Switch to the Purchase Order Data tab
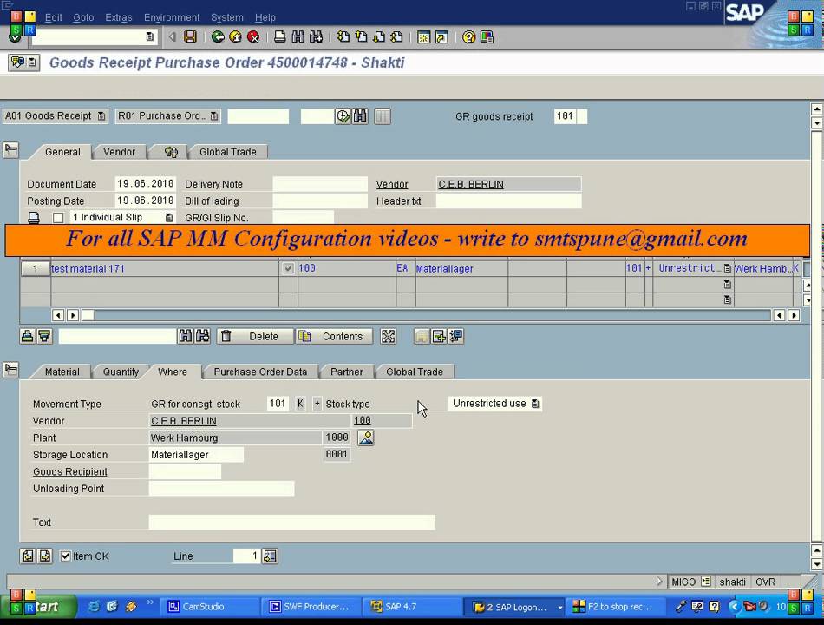The width and height of the screenshot is (824, 625). [x=260, y=372]
